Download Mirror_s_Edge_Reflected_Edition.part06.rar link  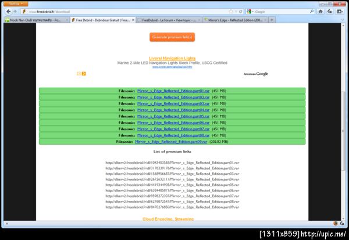[173, 123]
